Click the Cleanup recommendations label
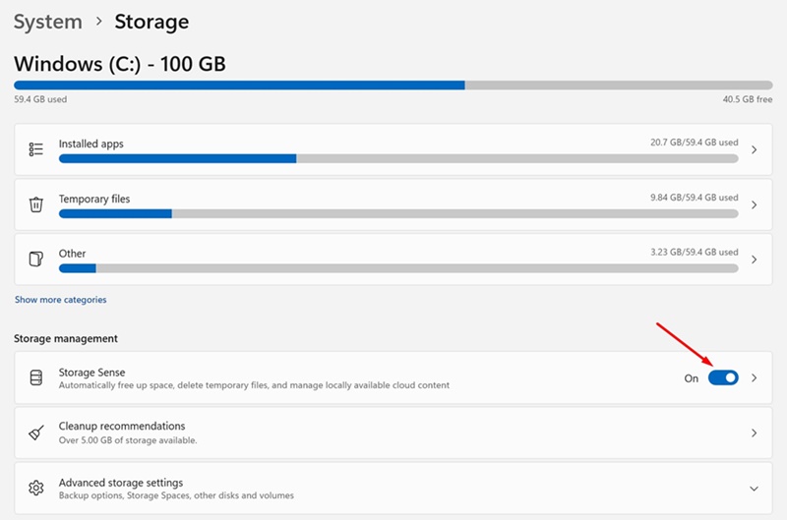The height and width of the screenshot is (520, 787). point(122,427)
